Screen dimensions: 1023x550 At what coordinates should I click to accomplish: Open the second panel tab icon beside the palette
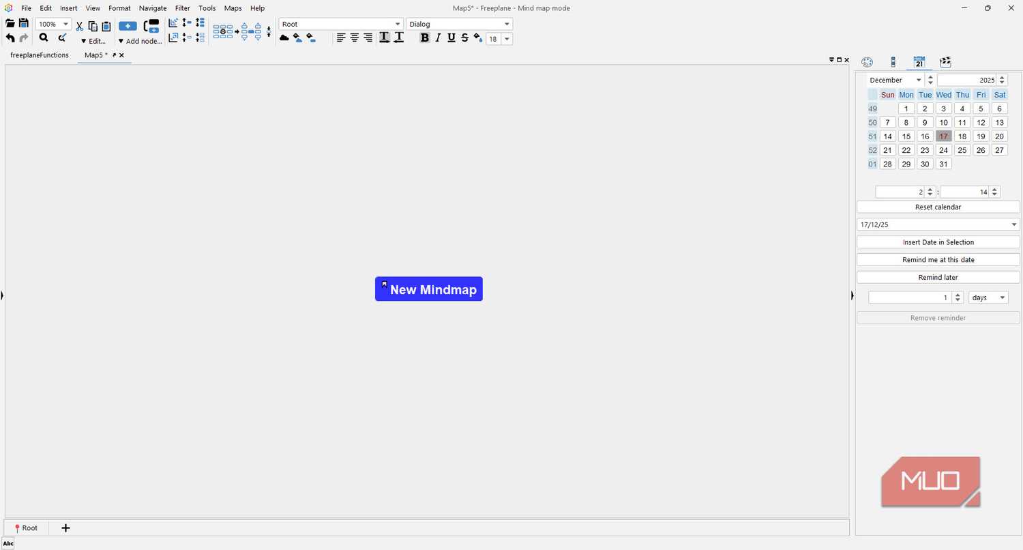coord(893,62)
